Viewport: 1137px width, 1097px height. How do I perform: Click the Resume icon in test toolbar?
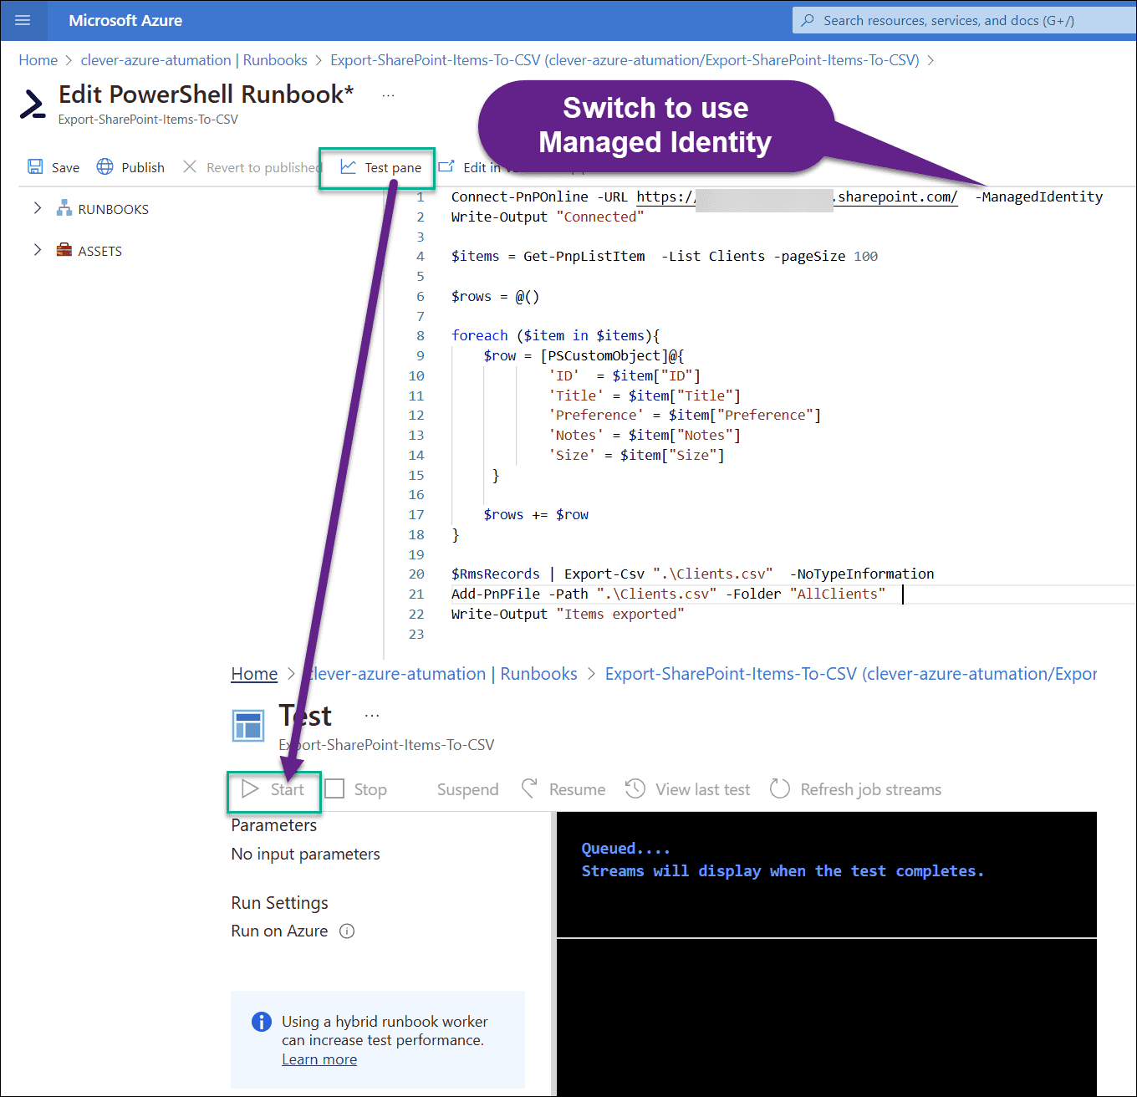coord(529,789)
